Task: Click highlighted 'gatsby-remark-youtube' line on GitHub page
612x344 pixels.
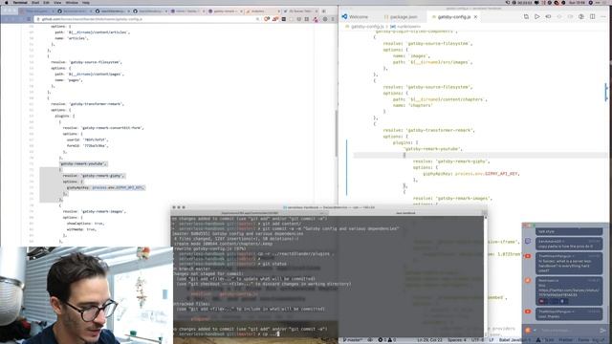Action: point(83,163)
